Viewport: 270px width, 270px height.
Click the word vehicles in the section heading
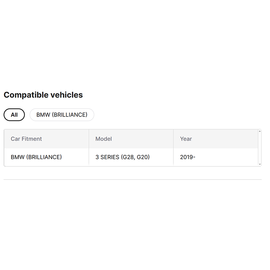pyautogui.click(x=66, y=95)
